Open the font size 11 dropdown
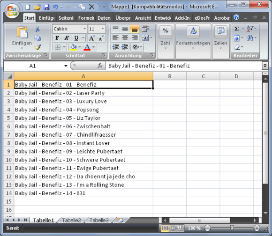This screenshot has width=272, height=236. click(103, 29)
